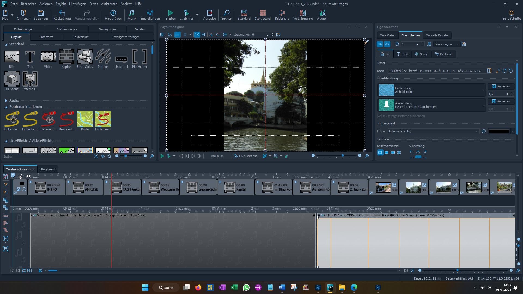Click the Partikel object icon
Image resolution: width=523 pixels, height=294 pixels.
click(x=103, y=57)
